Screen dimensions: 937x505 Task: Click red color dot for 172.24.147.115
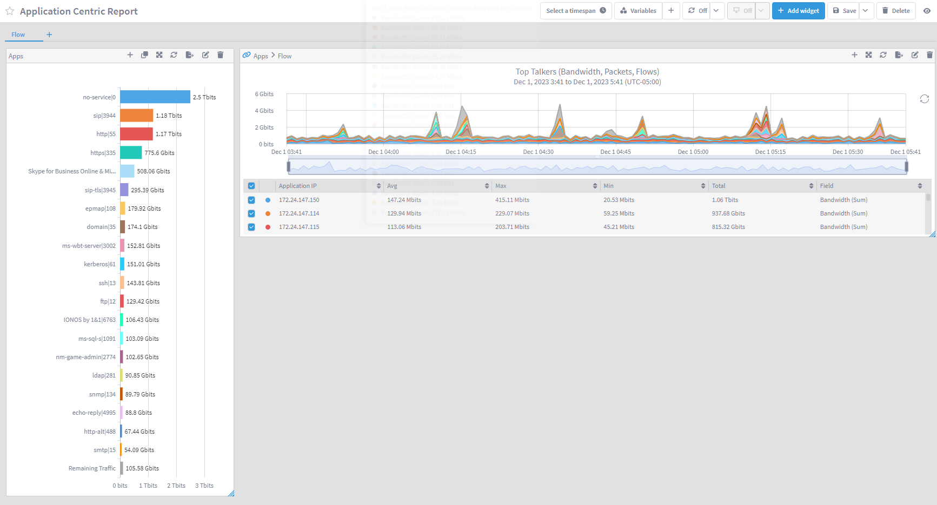(268, 227)
